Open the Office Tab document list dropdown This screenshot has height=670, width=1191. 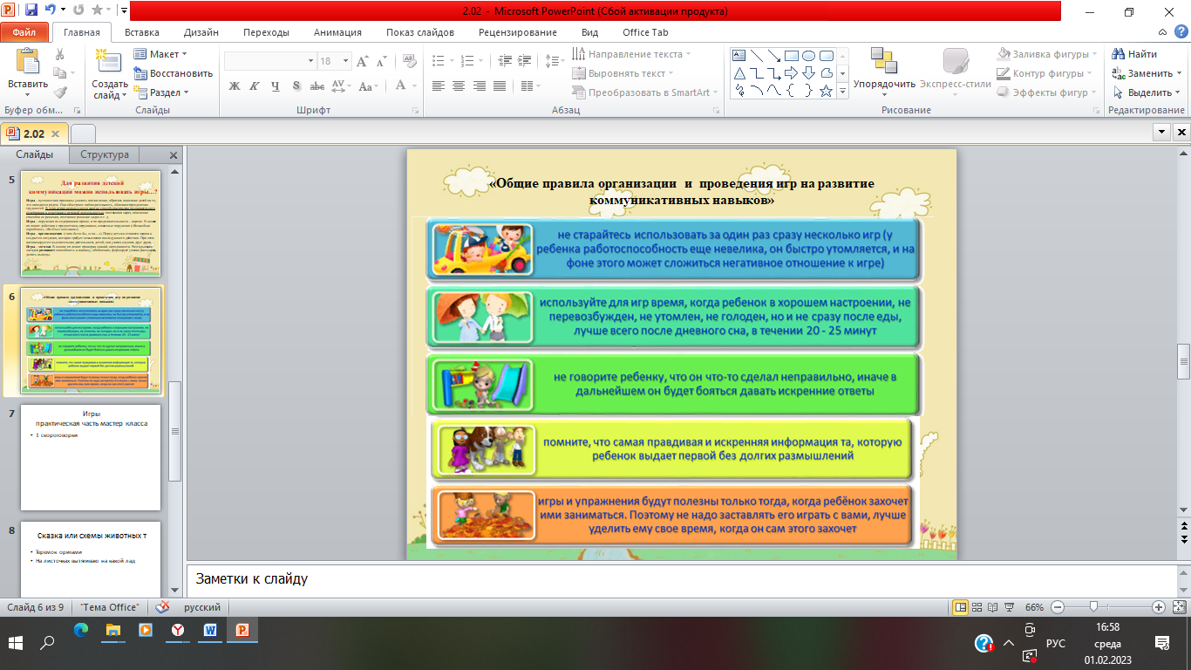coord(1161,132)
